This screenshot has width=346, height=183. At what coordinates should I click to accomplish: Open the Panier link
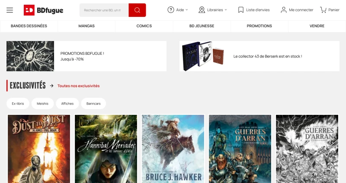tap(334, 10)
